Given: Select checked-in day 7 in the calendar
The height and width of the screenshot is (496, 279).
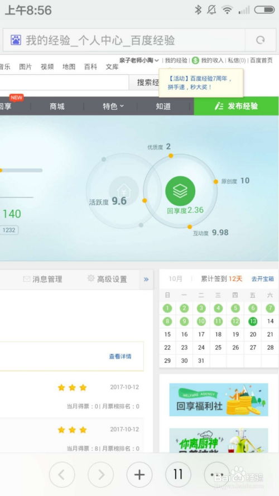Looking at the screenshot, I should 270,308.
